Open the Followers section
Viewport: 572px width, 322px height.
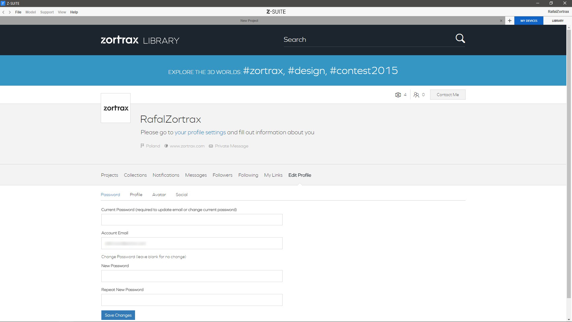pos(222,175)
